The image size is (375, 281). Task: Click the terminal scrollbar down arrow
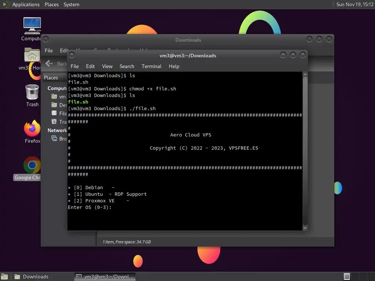pos(305,228)
